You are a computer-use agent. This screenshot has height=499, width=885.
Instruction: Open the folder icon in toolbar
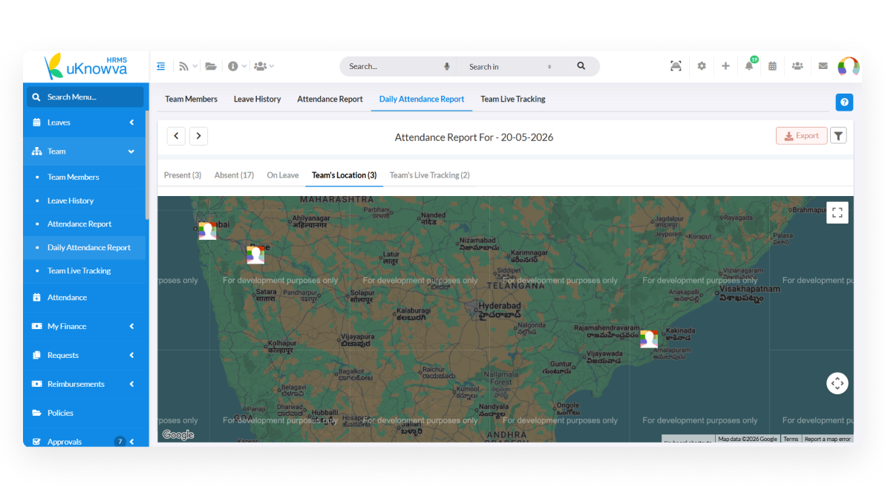coord(211,66)
